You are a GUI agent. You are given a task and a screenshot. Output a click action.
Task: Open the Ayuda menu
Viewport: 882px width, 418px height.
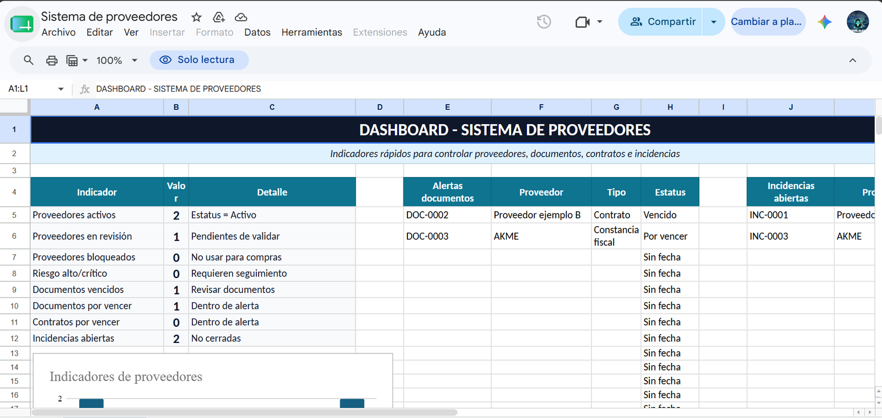pos(432,33)
